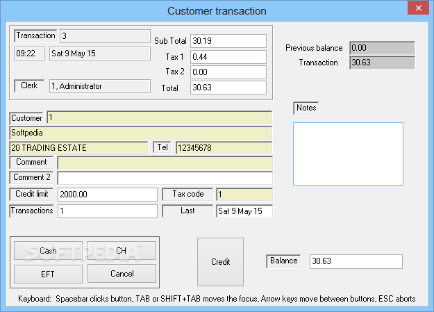Click the transaction number field showing 3
Viewport: 434px width, 312px height.
(x=105, y=36)
